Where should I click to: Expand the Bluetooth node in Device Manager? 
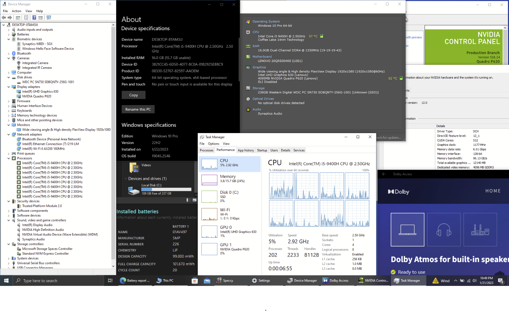(x=9, y=54)
